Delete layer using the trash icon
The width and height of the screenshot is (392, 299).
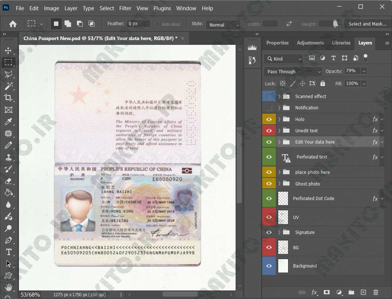(x=376, y=292)
